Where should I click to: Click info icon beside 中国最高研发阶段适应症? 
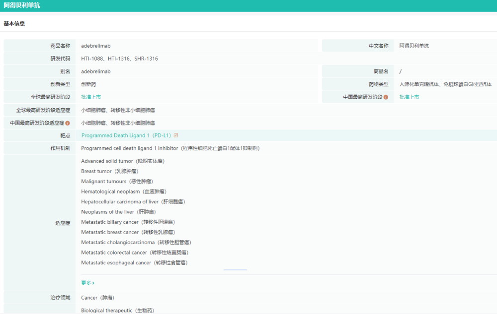coord(68,123)
